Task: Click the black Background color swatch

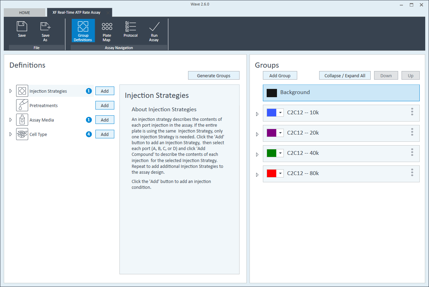Action: (272, 93)
